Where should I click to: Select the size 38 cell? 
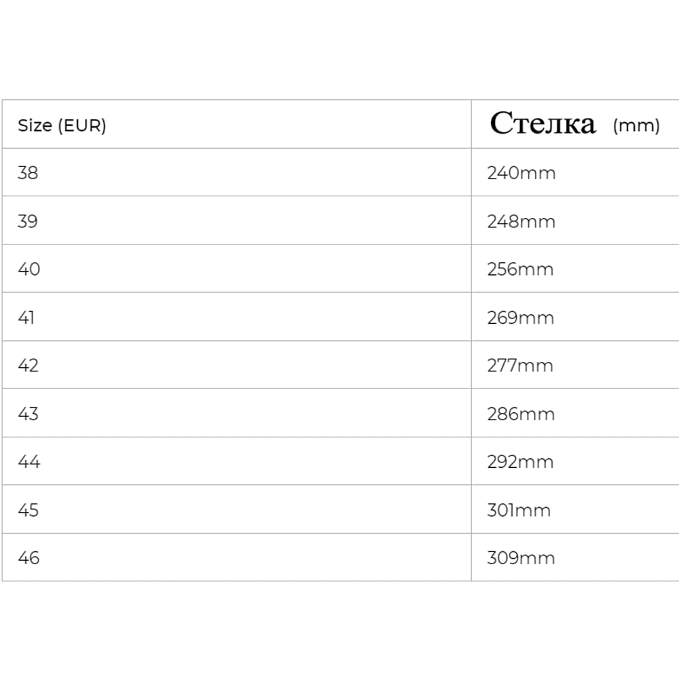click(x=28, y=173)
